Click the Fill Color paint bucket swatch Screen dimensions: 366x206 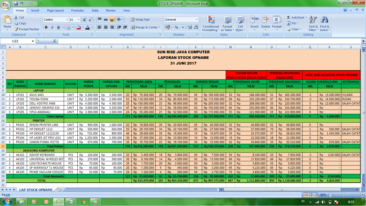(78, 27)
